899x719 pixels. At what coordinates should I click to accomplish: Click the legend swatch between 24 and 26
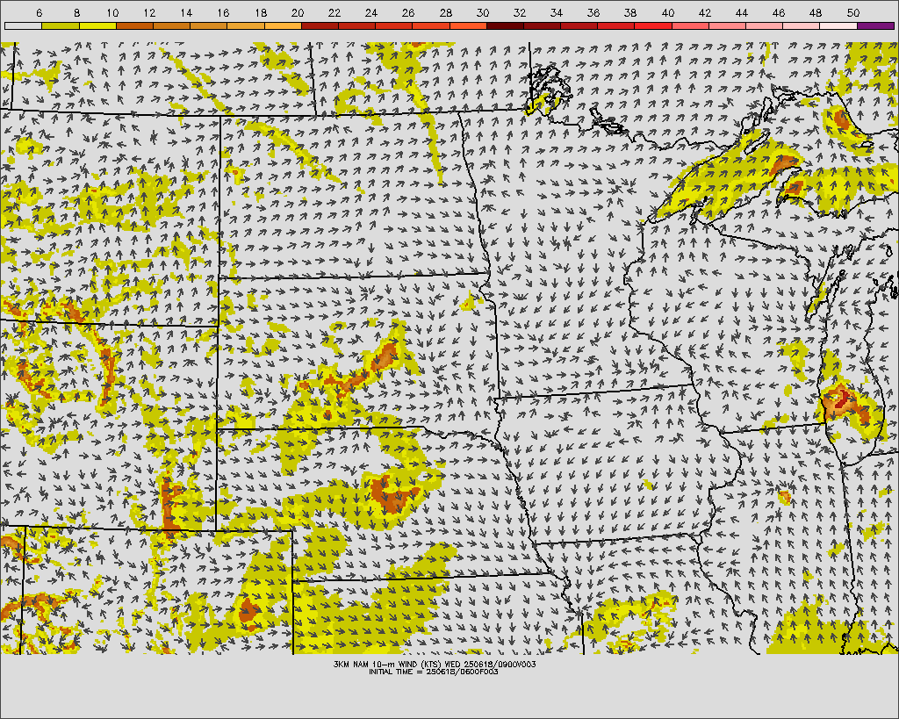pyautogui.click(x=394, y=25)
